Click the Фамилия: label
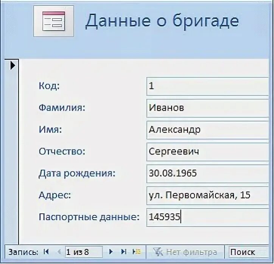The image size is (274, 264). [62, 107]
